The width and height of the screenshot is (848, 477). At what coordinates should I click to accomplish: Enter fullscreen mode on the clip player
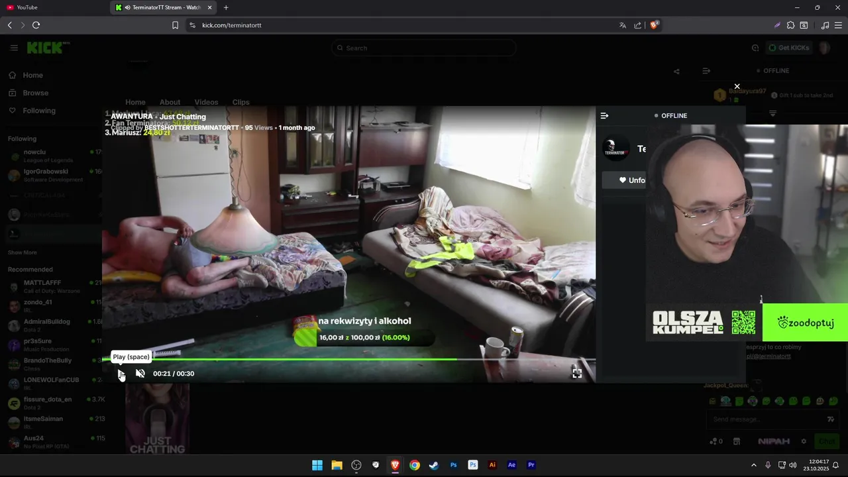tap(577, 374)
